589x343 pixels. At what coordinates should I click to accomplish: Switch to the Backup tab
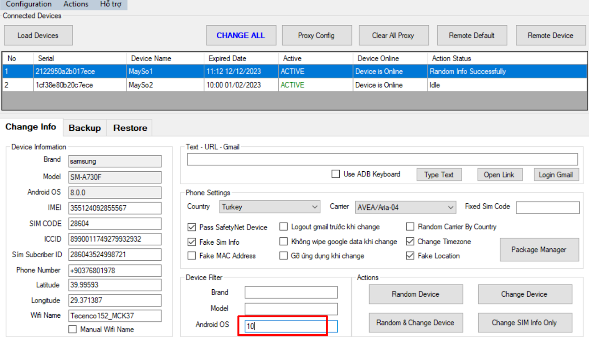click(85, 128)
